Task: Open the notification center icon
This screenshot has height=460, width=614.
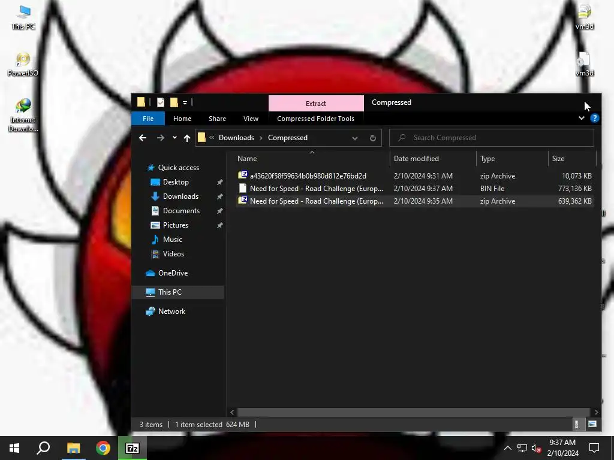Action: point(594,448)
